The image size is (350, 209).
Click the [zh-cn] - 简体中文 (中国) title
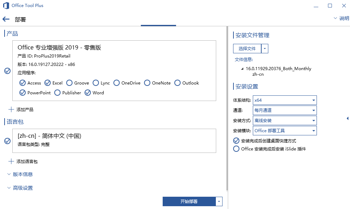pyautogui.click(x=50, y=136)
